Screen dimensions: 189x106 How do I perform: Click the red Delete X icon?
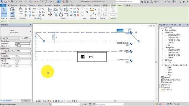(78, 15)
